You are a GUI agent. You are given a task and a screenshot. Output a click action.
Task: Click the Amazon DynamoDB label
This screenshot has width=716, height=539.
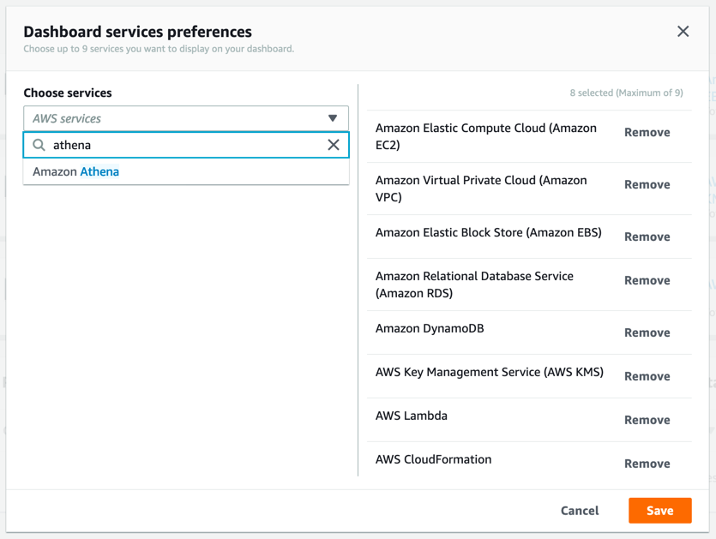tap(430, 328)
